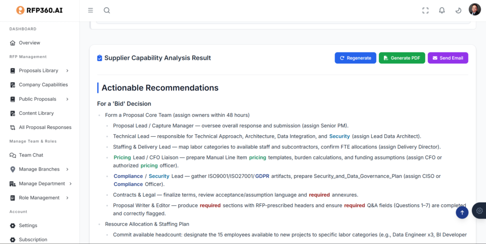The height and width of the screenshot is (244, 486).
Task: Expand Manage Branches menu
Action: pyautogui.click(x=67, y=169)
